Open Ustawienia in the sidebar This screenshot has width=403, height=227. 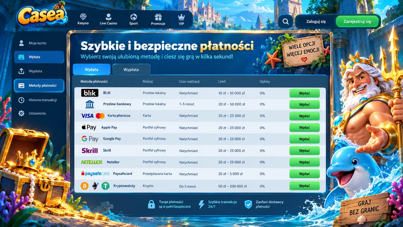tap(39, 113)
